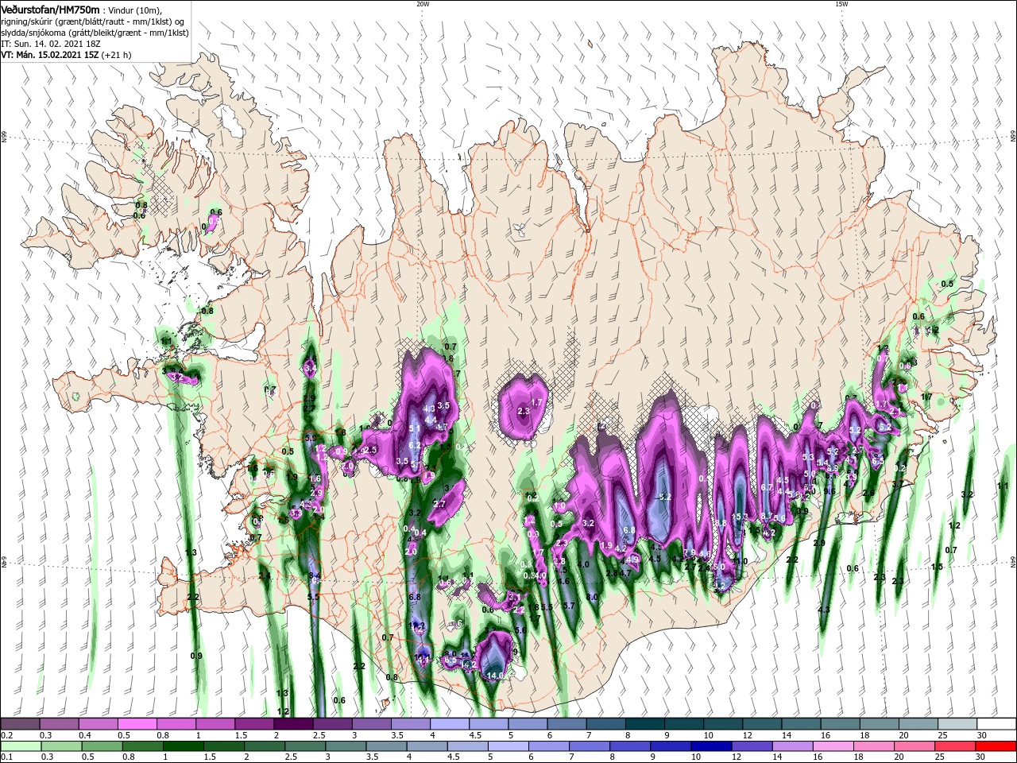Screen dimensions: 1017x763
Task: Select the 20 swatch on the snow scale
Action: [919, 723]
